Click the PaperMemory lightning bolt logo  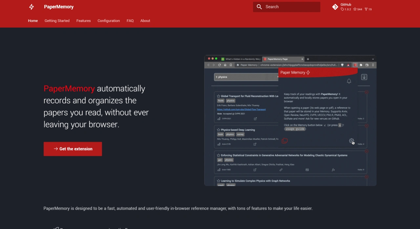click(31, 7)
